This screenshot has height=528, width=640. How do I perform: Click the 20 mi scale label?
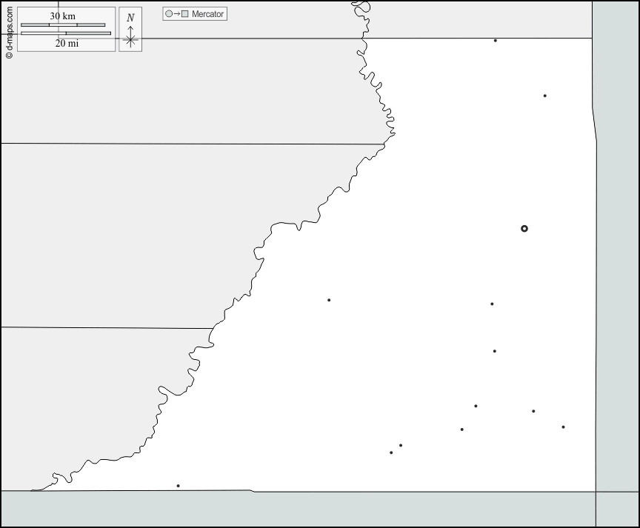point(66,44)
